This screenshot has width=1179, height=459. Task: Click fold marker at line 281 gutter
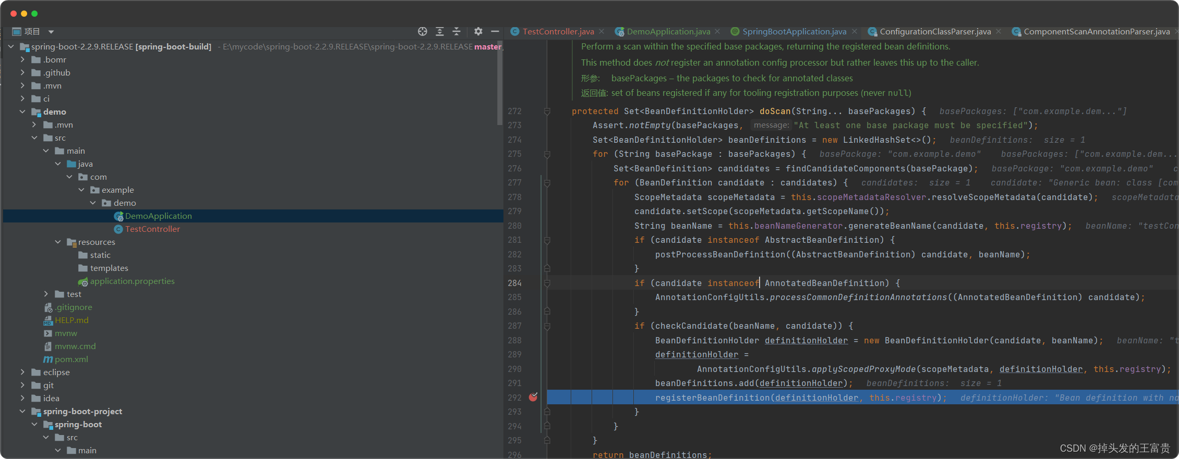[x=547, y=240]
